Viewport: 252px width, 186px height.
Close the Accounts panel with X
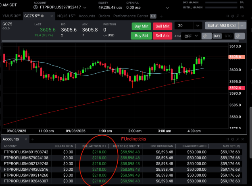(243, 139)
